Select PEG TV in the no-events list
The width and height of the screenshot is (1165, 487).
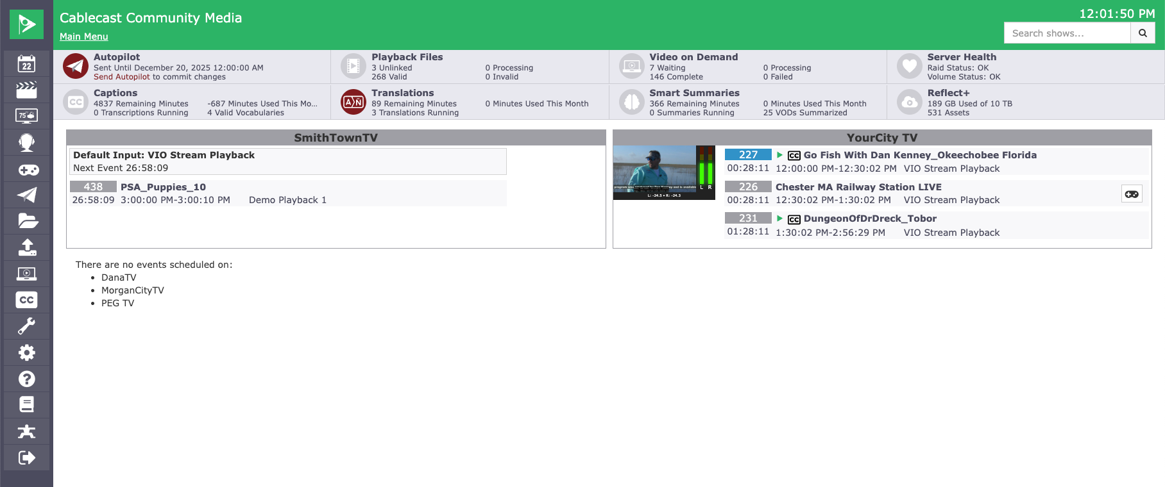118,303
